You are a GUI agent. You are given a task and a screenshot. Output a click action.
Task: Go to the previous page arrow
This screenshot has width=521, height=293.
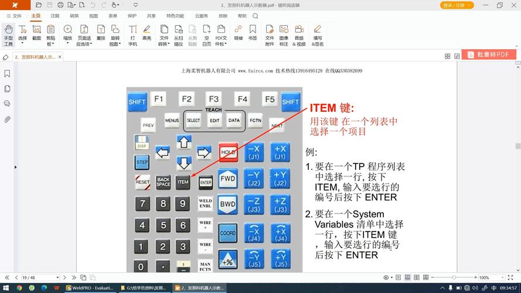[16, 277]
